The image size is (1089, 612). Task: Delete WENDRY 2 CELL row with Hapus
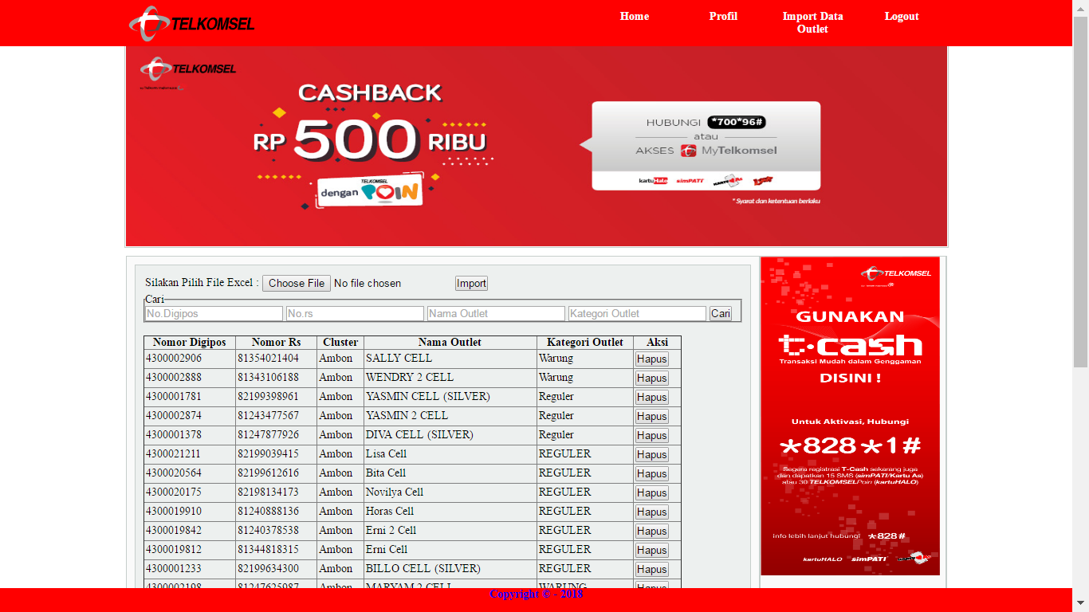click(651, 379)
